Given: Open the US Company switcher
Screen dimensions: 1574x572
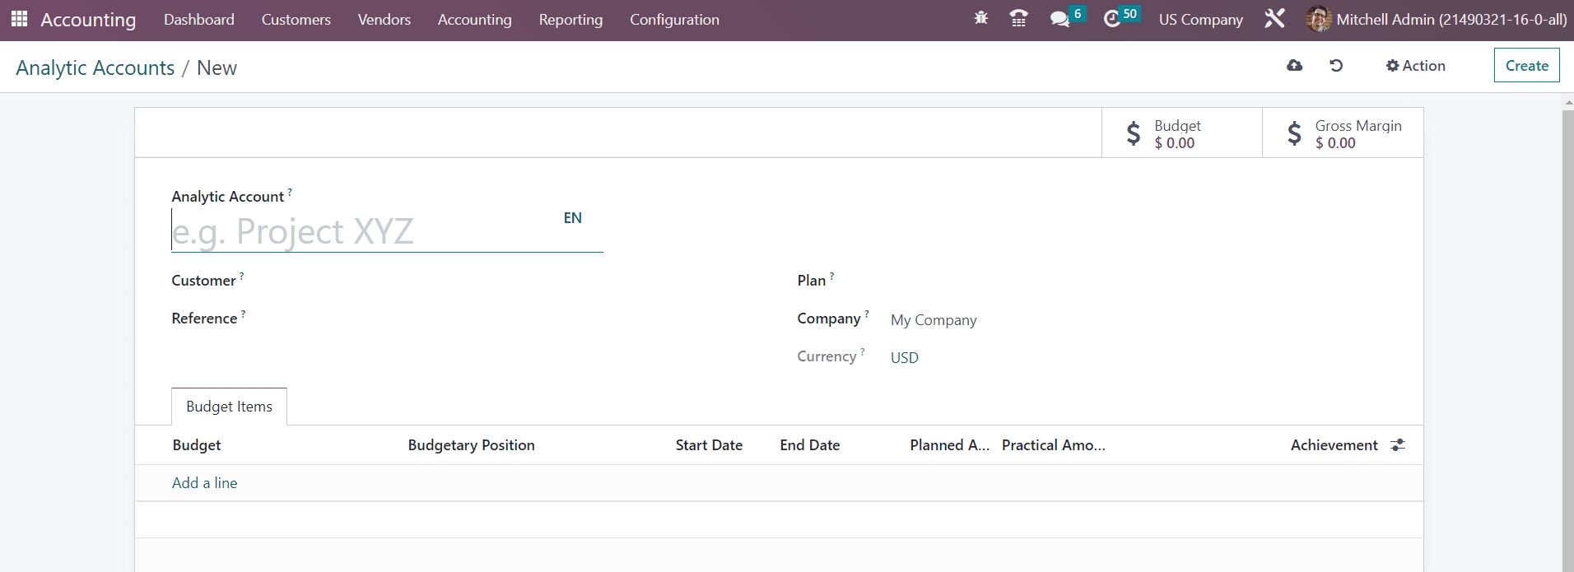Looking at the screenshot, I should click(x=1200, y=20).
